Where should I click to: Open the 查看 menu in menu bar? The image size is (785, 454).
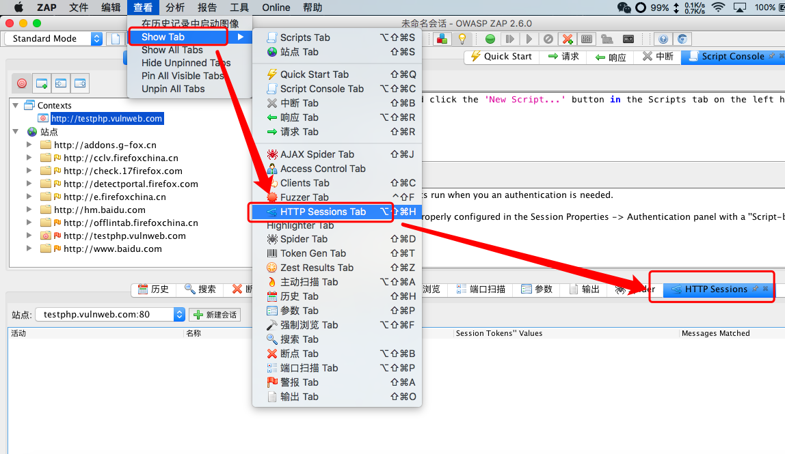coord(143,8)
